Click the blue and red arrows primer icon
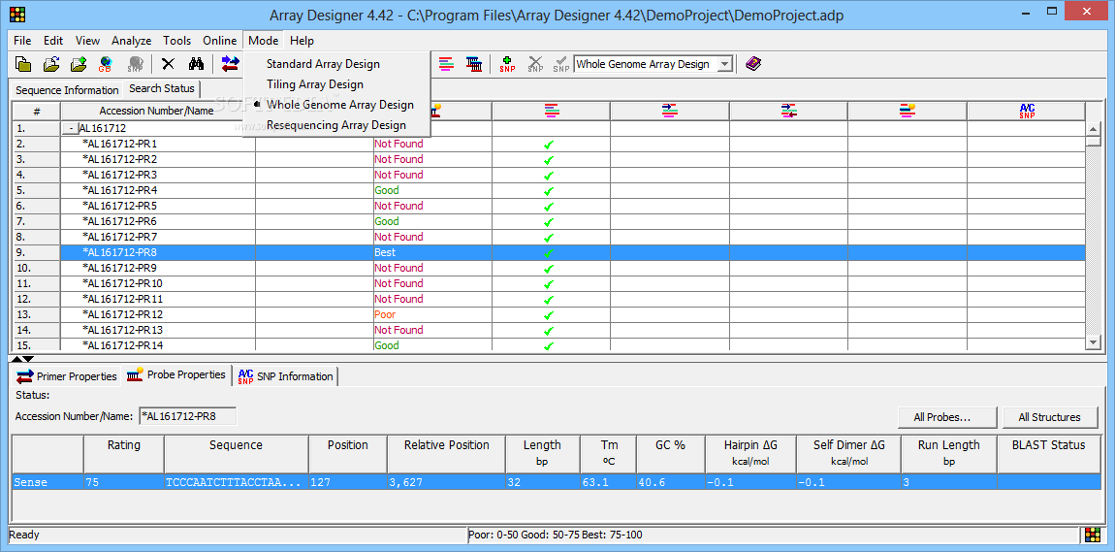This screenshot has height=552, width=1115. click(231, 64)
